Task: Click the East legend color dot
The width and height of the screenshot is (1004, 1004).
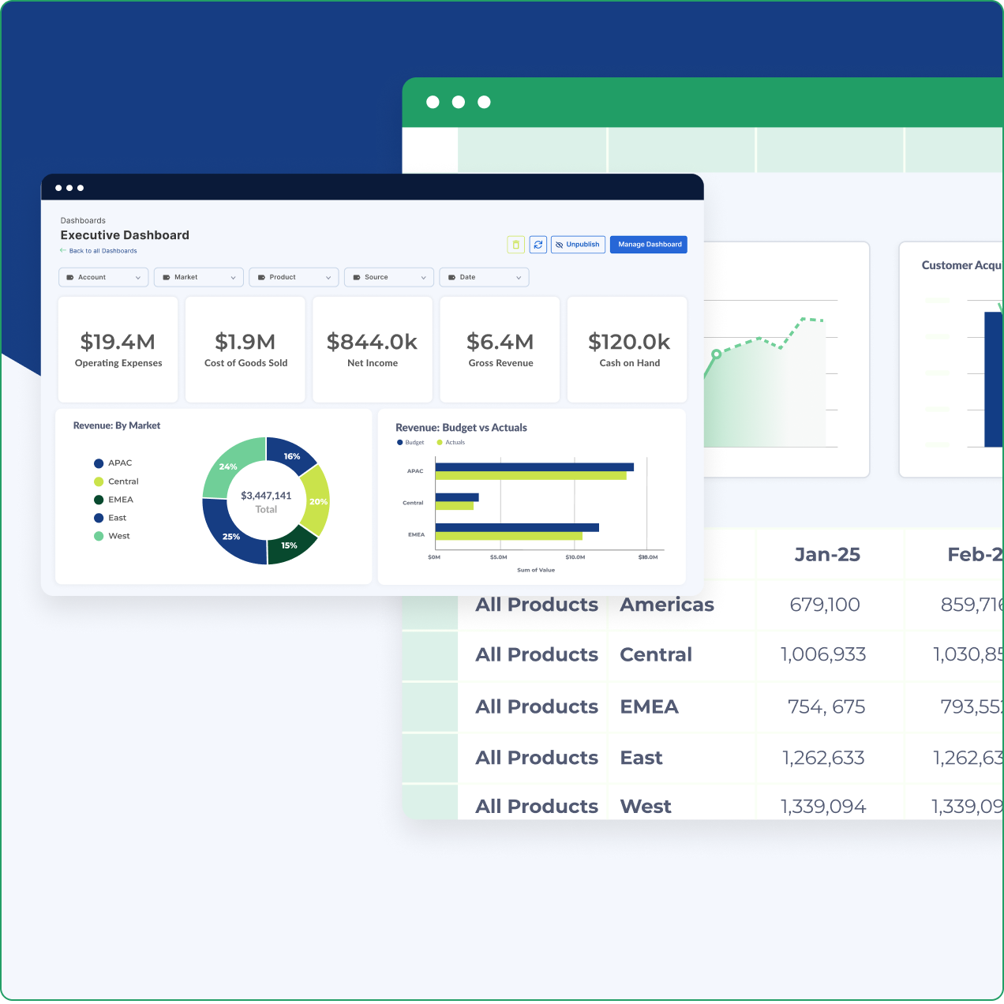Action: [x=99, y=518]
